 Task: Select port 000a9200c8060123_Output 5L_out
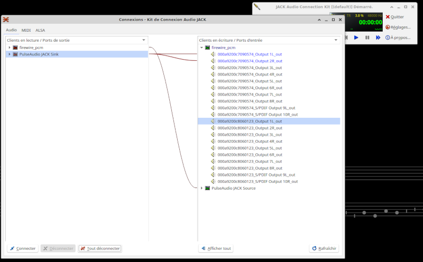[250, 148]
